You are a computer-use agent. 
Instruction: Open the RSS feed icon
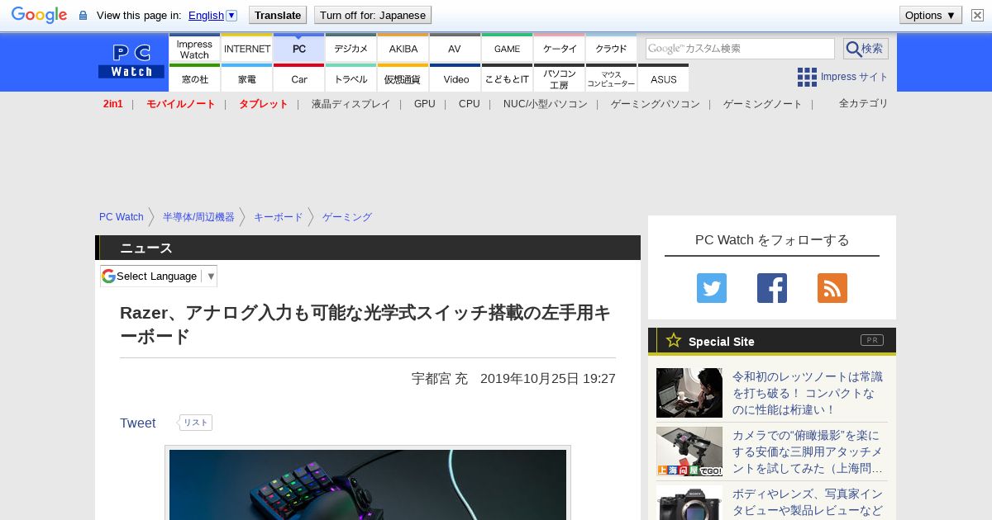[x=832, y=288]
